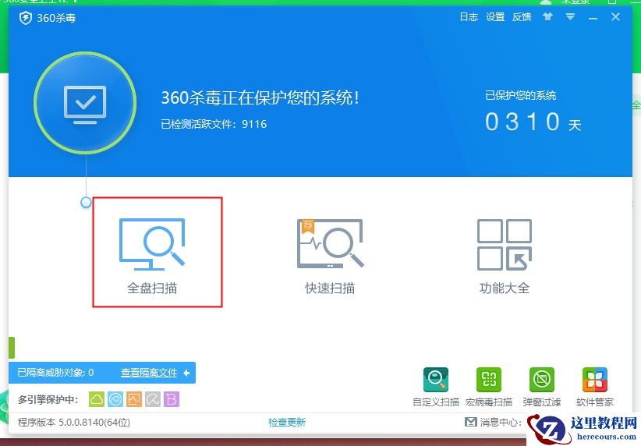Click 多引擎保护中 label
This screenshot has height=446, width=641.
click(48, 399)
